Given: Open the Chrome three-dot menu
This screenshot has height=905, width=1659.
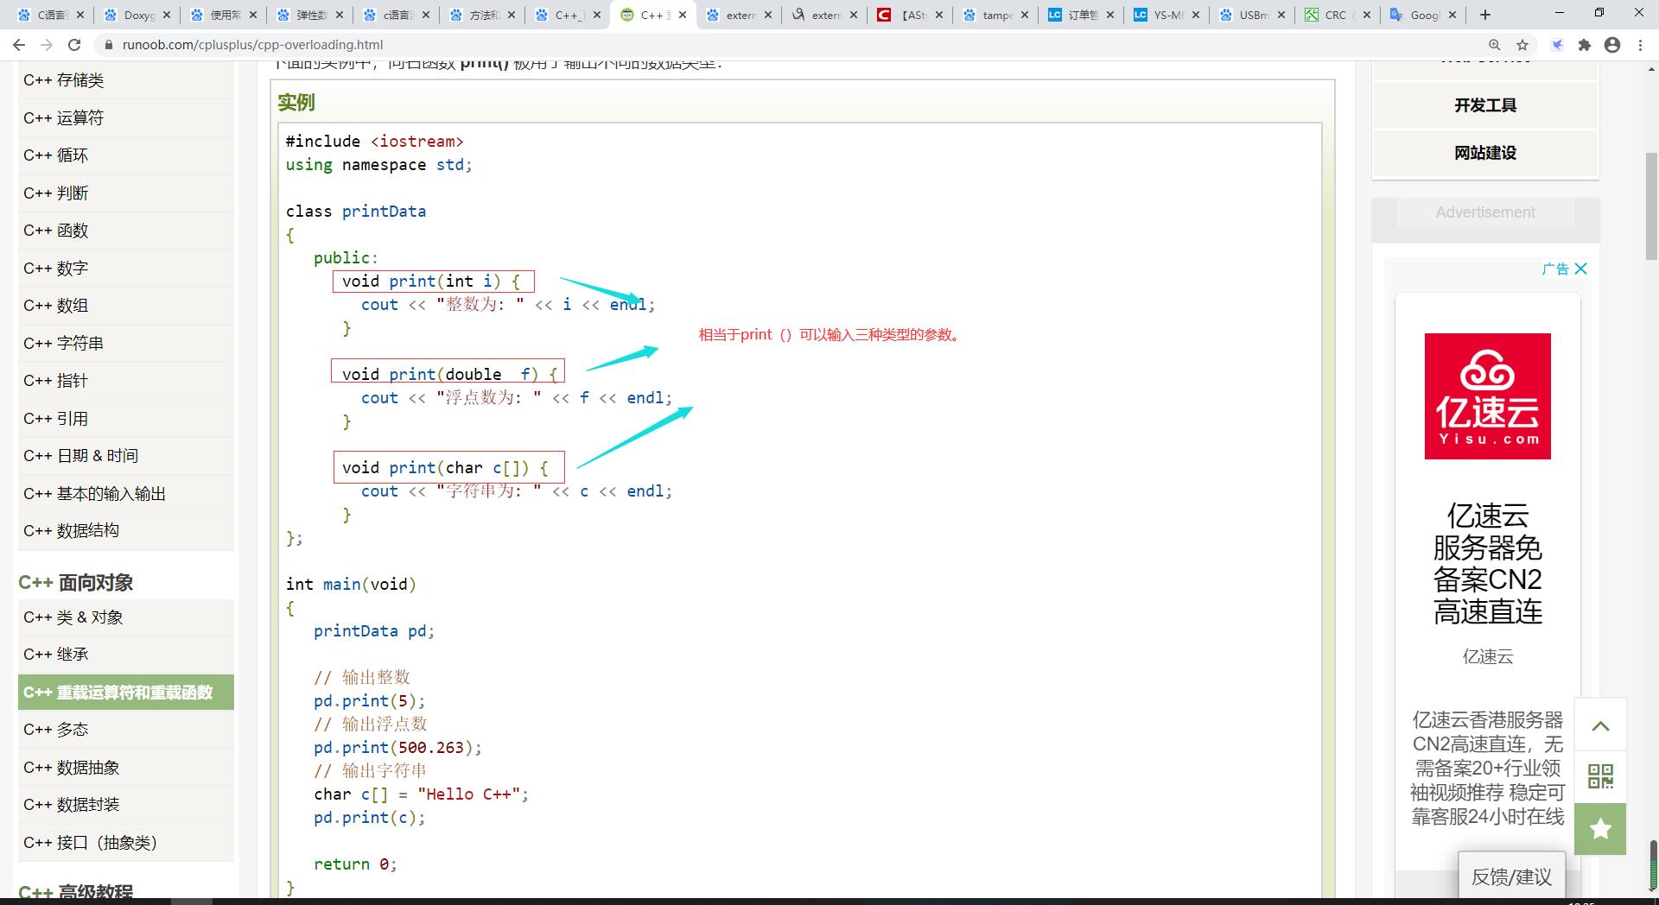Looking at the screenshot, I should (1642, 45).
